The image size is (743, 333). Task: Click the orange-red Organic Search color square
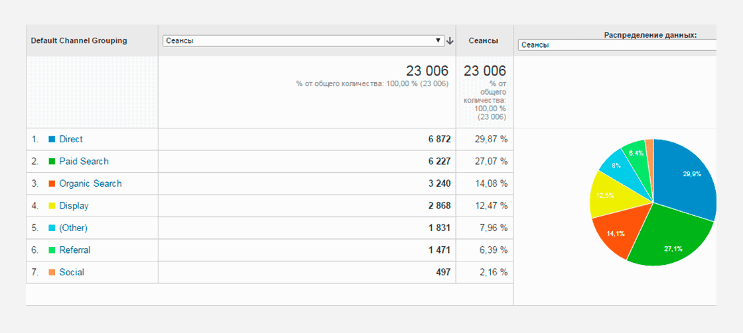[52, 184]
